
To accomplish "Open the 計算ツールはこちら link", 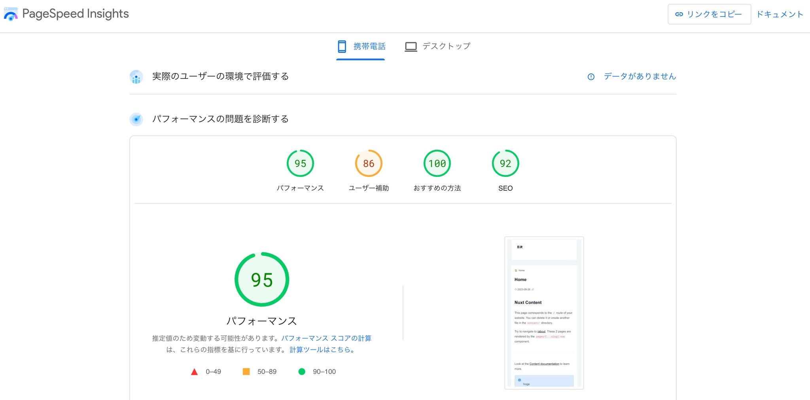I will 322,350.
